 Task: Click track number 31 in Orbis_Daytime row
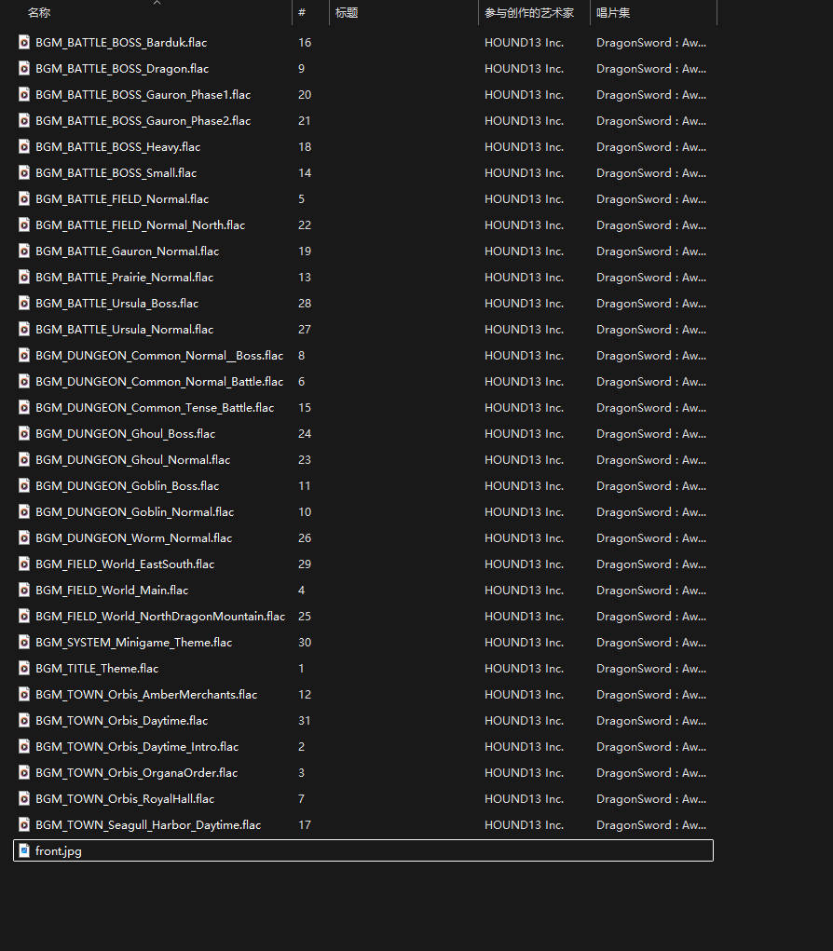click(305, 721)
